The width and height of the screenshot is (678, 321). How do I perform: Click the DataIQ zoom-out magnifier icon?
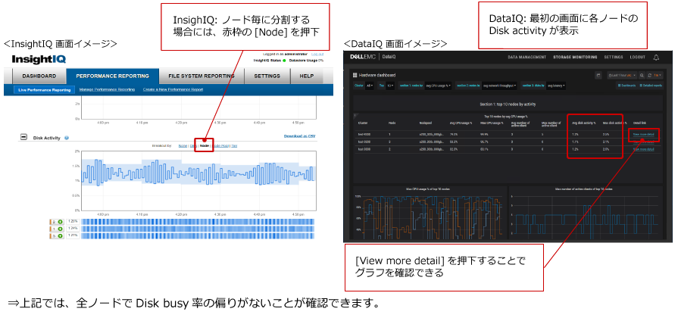[642, 75]
